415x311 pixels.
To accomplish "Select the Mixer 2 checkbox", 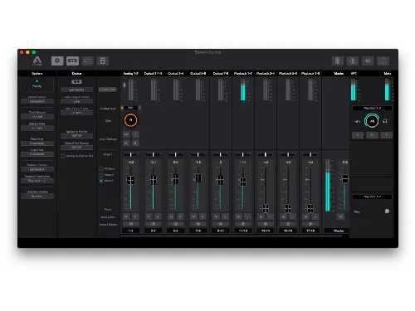I will click(x=101, y=174).
